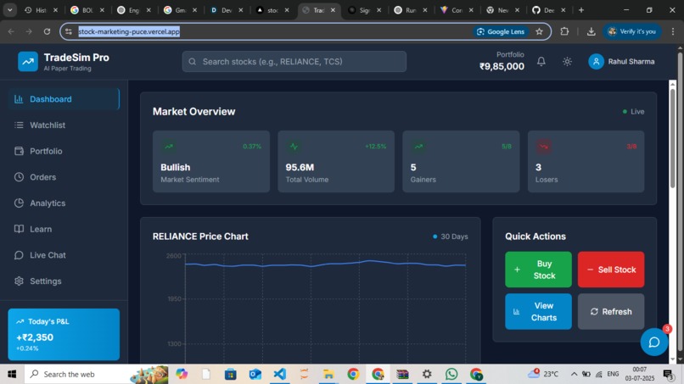684x384 pixels.
Task: Open Outlook from the taskbar
Action: coord(255,374)
